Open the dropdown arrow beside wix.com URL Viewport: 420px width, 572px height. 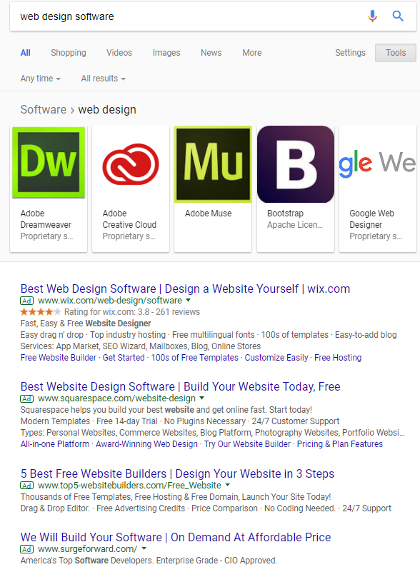point(189,300)
